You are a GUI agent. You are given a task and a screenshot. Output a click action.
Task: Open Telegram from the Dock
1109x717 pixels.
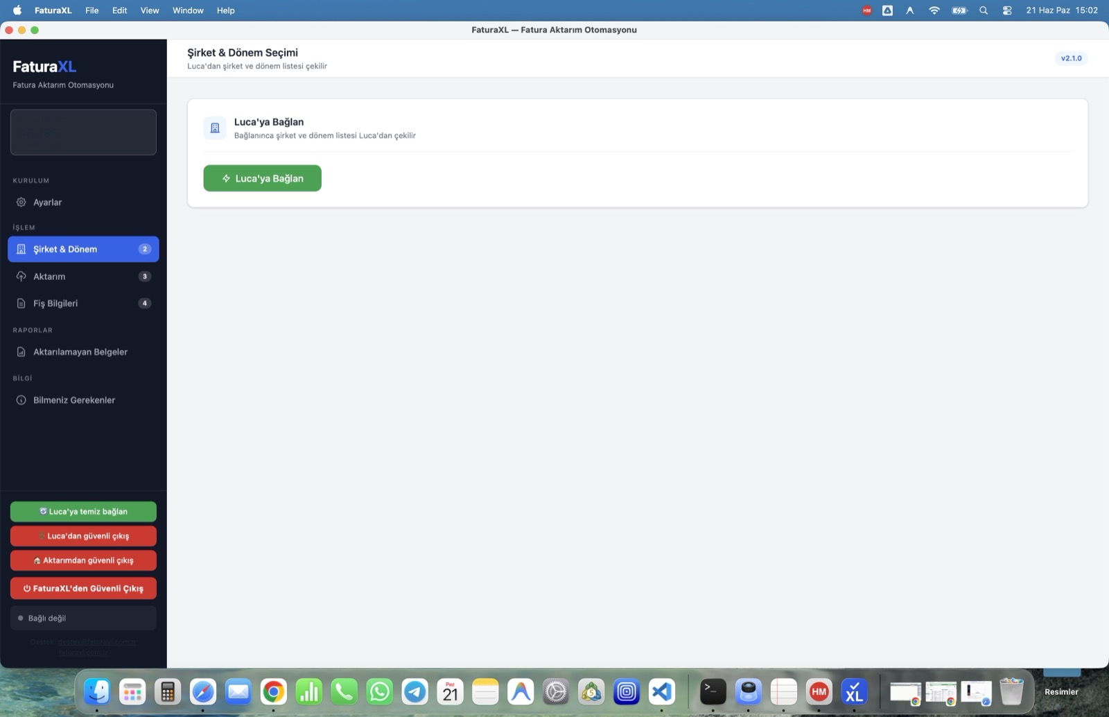tap(415, 691)
